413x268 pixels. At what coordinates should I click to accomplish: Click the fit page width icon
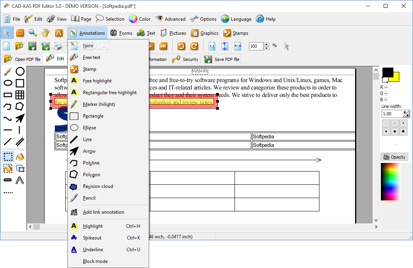(x=238, y=46)
